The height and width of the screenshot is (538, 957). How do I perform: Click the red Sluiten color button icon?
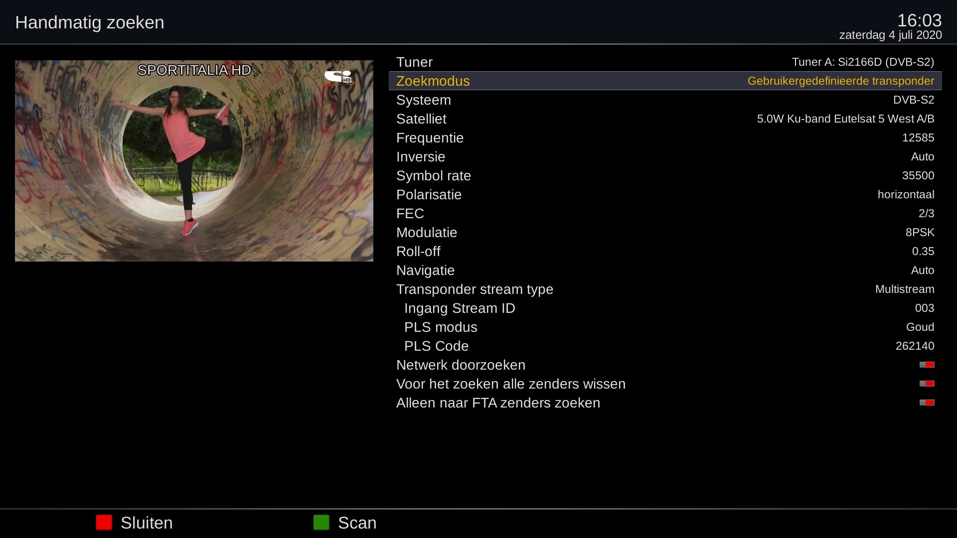point(104,523)
